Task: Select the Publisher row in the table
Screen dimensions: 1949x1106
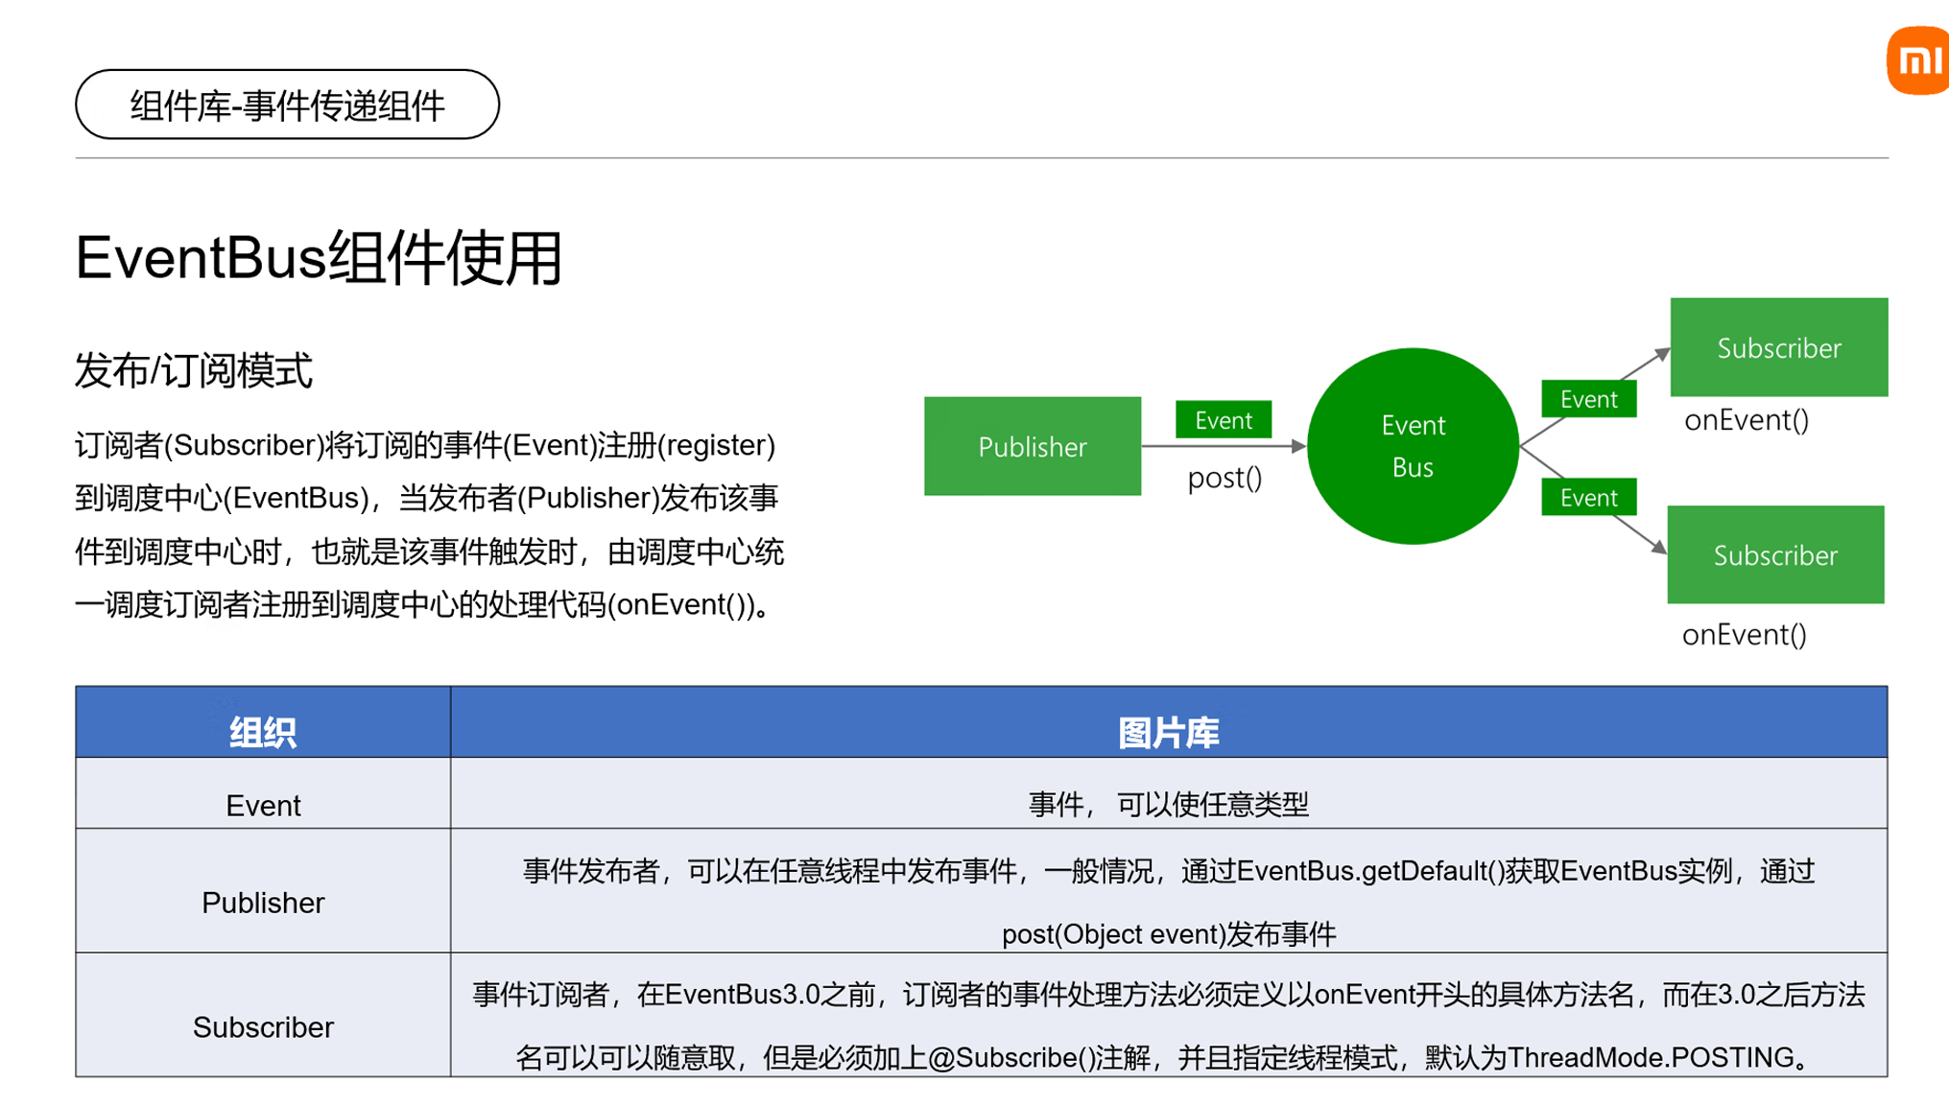Action: coord(262,902)
